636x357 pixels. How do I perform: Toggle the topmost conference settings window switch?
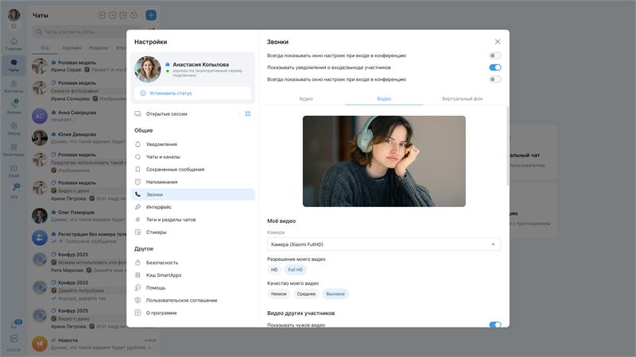click(494, 56)
